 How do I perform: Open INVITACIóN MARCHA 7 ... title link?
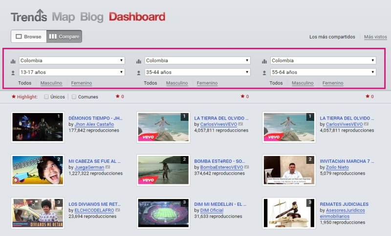[x=347, y=161]
